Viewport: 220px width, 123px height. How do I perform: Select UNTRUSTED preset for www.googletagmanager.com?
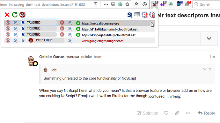(46, 40)
